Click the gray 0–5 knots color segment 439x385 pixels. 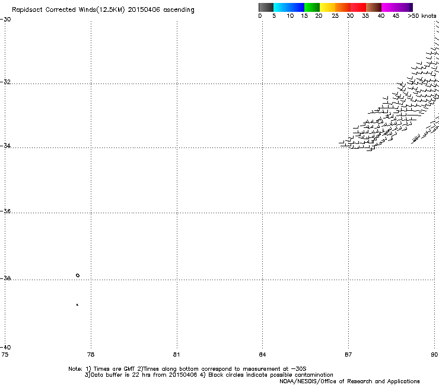[x=266, y=7]
